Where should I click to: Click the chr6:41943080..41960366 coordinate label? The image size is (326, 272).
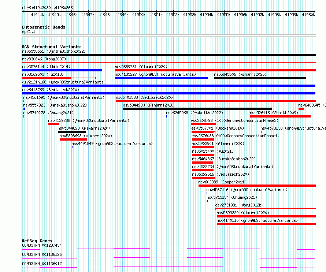tap(47, 8)
